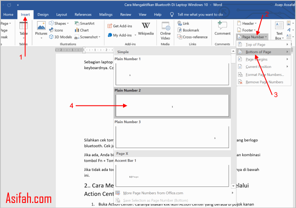Viewport: 296px width, 208px height.
Task: Insert a Bookmark
Action: click(188, 30)
